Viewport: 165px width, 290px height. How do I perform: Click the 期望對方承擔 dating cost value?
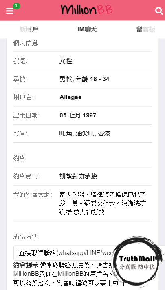pyautogui.click(x=78, y=177)
